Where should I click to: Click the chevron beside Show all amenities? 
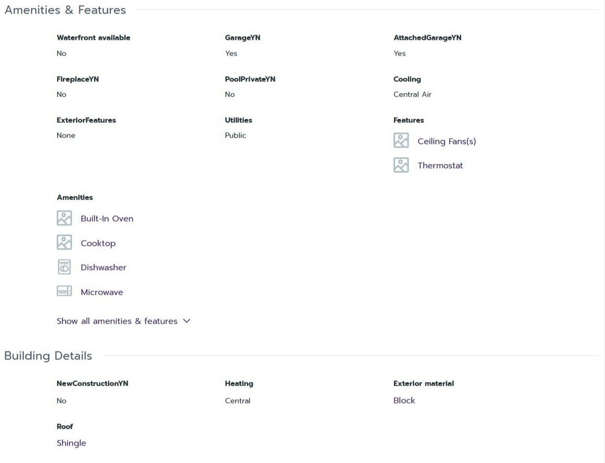(187, 321)
